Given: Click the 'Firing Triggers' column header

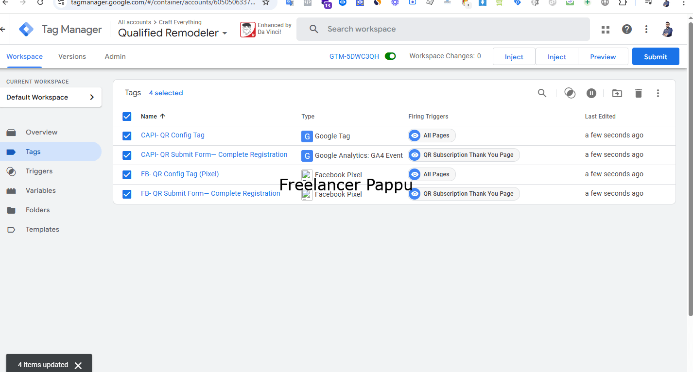Looking at the screenshot, I should [428, 117].
